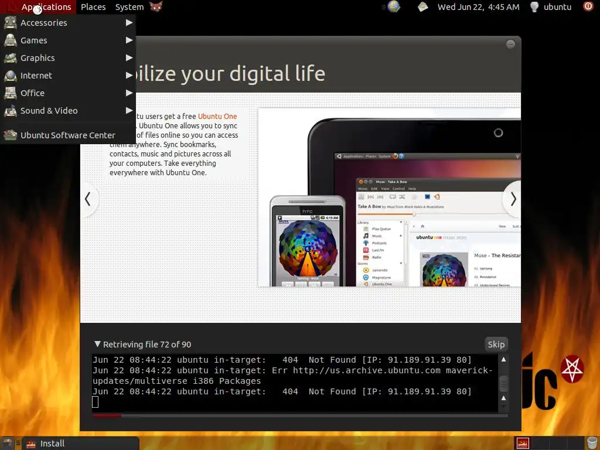Click the terminal log scrollbar down arrow
Screen dimensions: 600x450
(503, 407)
